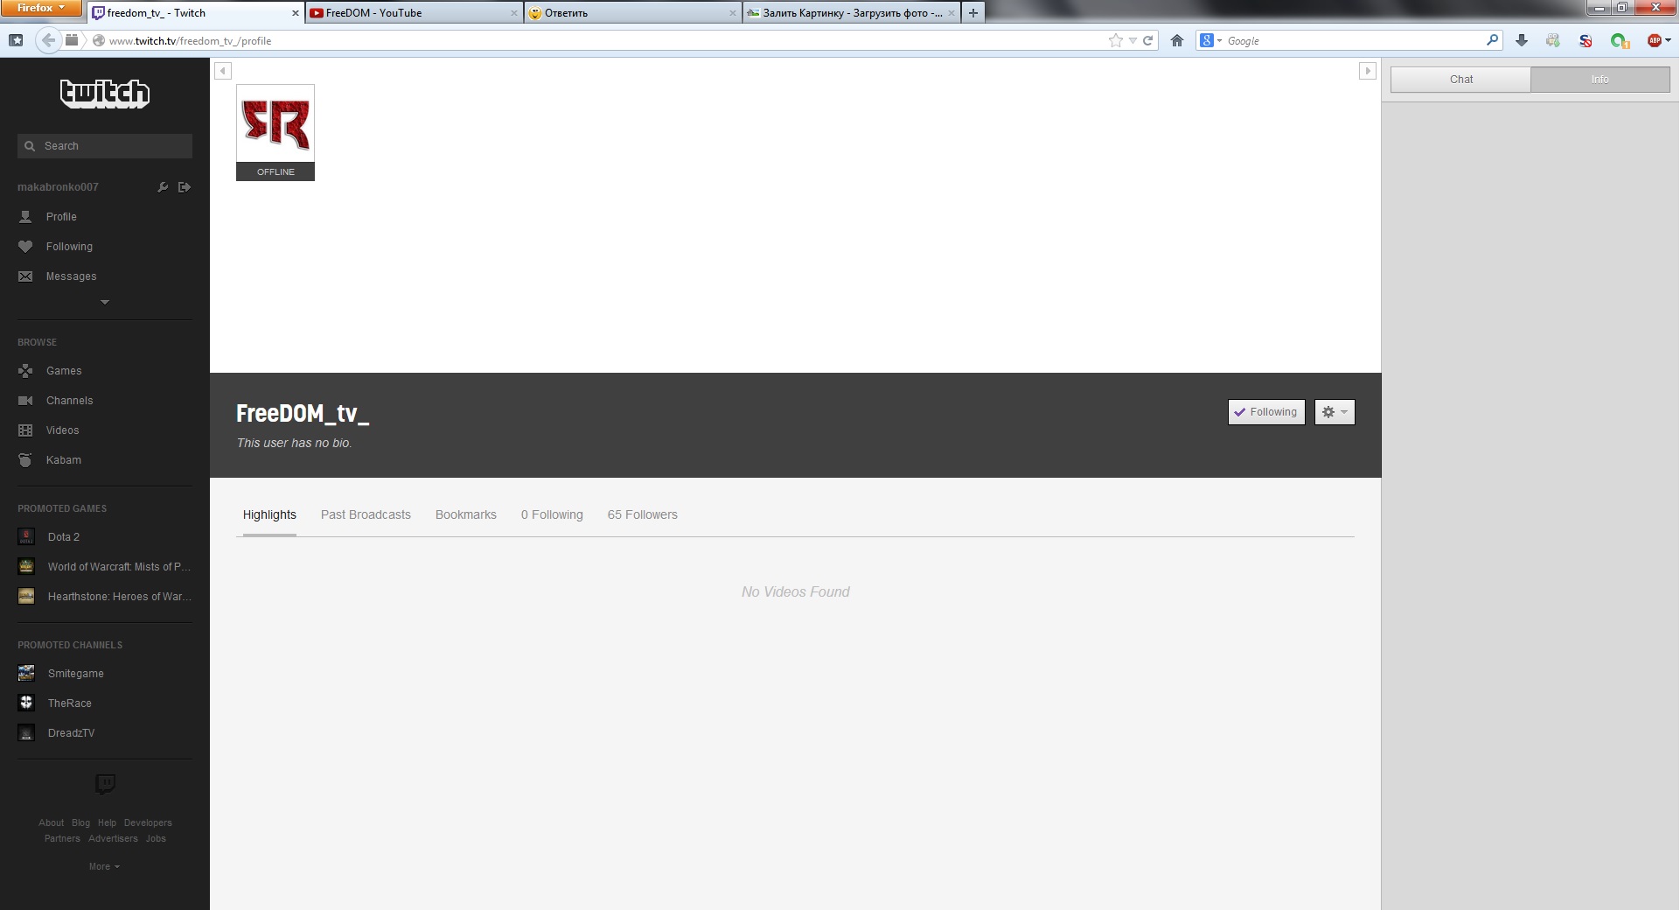The image size is (1680, 910).
Task: Click the Partners footer link
Action: click(x=62, y=838)
